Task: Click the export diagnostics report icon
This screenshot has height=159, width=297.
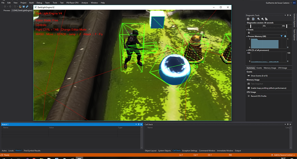Action: click(253, 19)
